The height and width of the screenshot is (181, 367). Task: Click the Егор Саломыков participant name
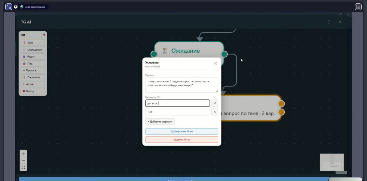(x=35, y=7)
